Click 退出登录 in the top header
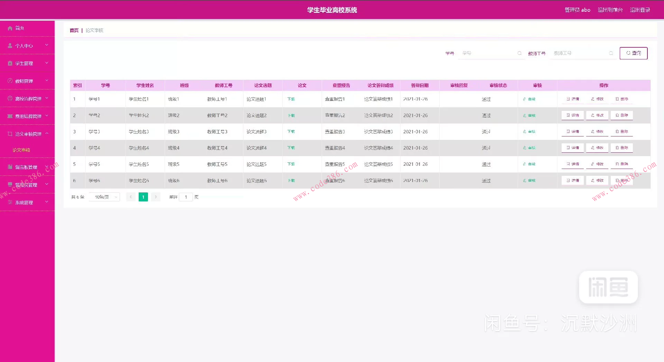This screenshot has width=664, height=362. click(640, 10)
